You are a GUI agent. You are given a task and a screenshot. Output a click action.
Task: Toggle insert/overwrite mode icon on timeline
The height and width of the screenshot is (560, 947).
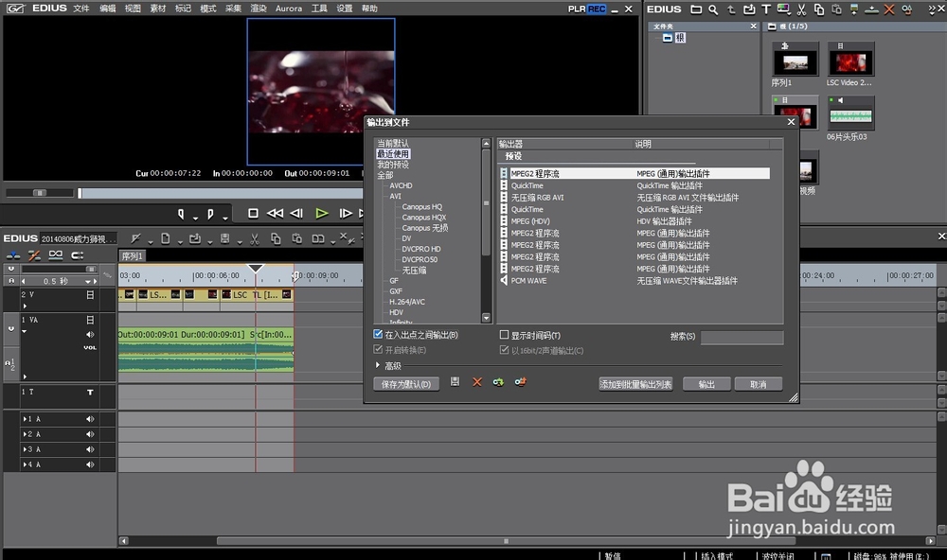pos(12,255)
